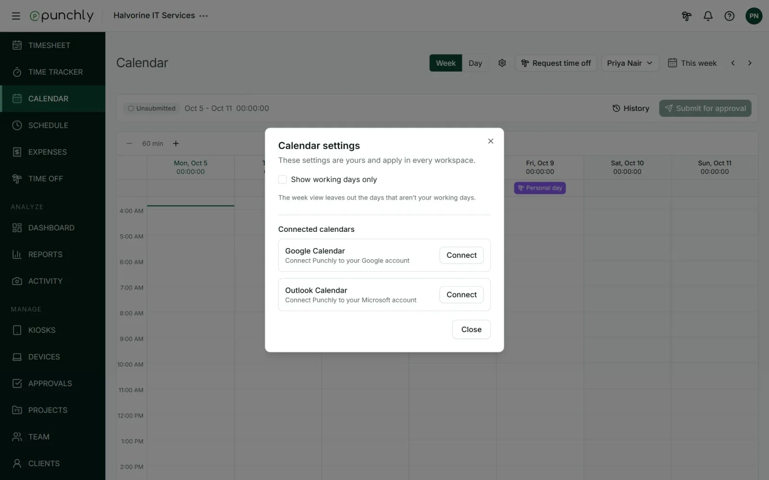The height and width of the screenshot is (480, 769).
Task: Open Clients in sidebar
Action: [53, 463]
